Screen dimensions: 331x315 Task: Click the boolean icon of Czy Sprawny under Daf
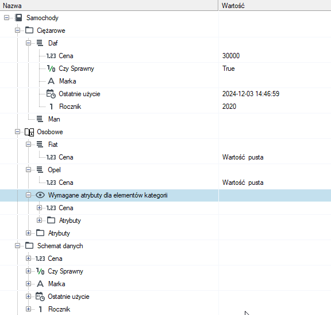51,69
